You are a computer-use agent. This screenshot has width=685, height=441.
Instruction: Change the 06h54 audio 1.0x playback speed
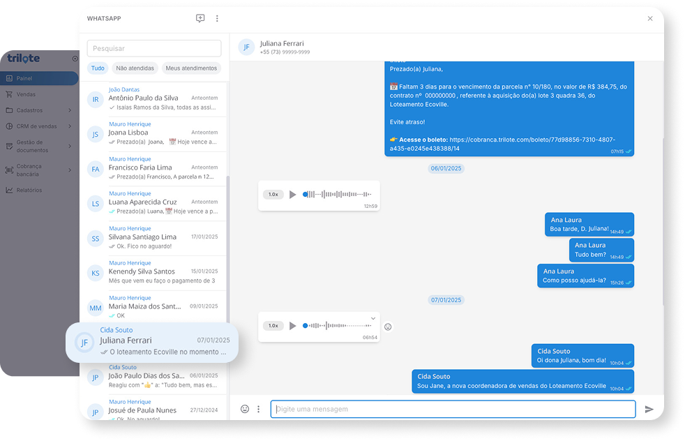coord(273,326)
